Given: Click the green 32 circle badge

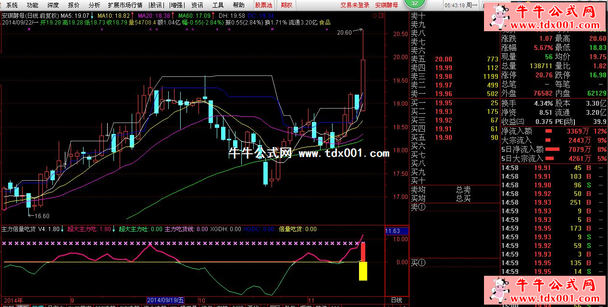Looking at the screenshot, I should [x=415, y=3].
